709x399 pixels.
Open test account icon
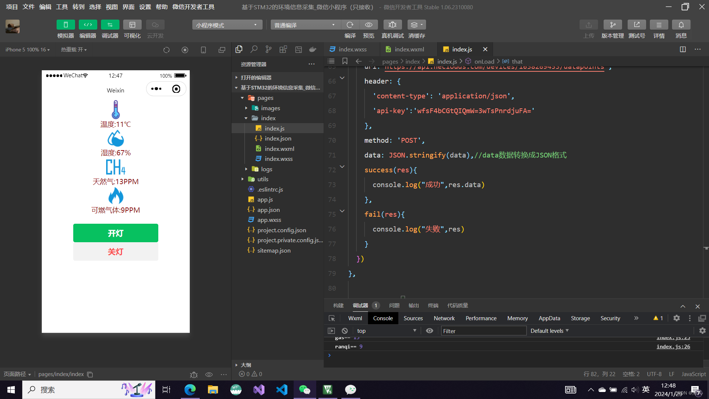(x=637, y=25)
